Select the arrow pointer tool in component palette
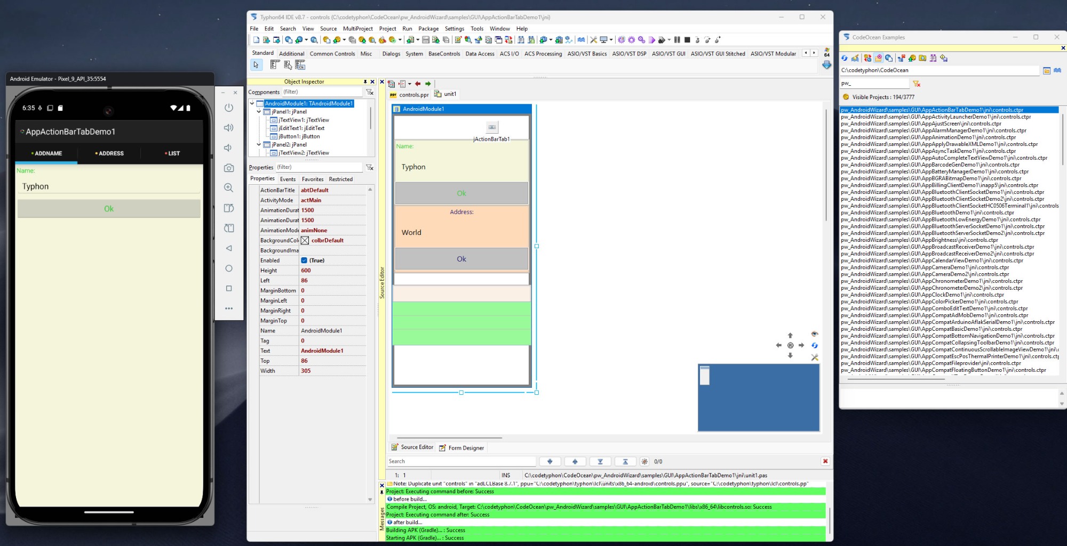This screenshot has width=1067, height=546. (x=256, y=65)
